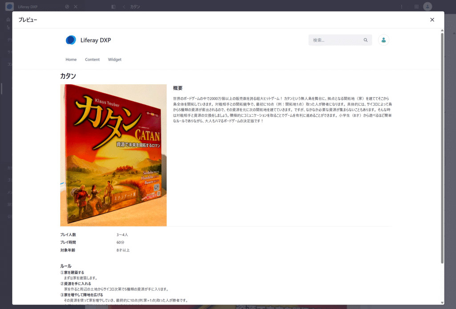Click the scrollbar up arrow in preview
The height and width of the screenshot is (309, 456).
[442, 31]
